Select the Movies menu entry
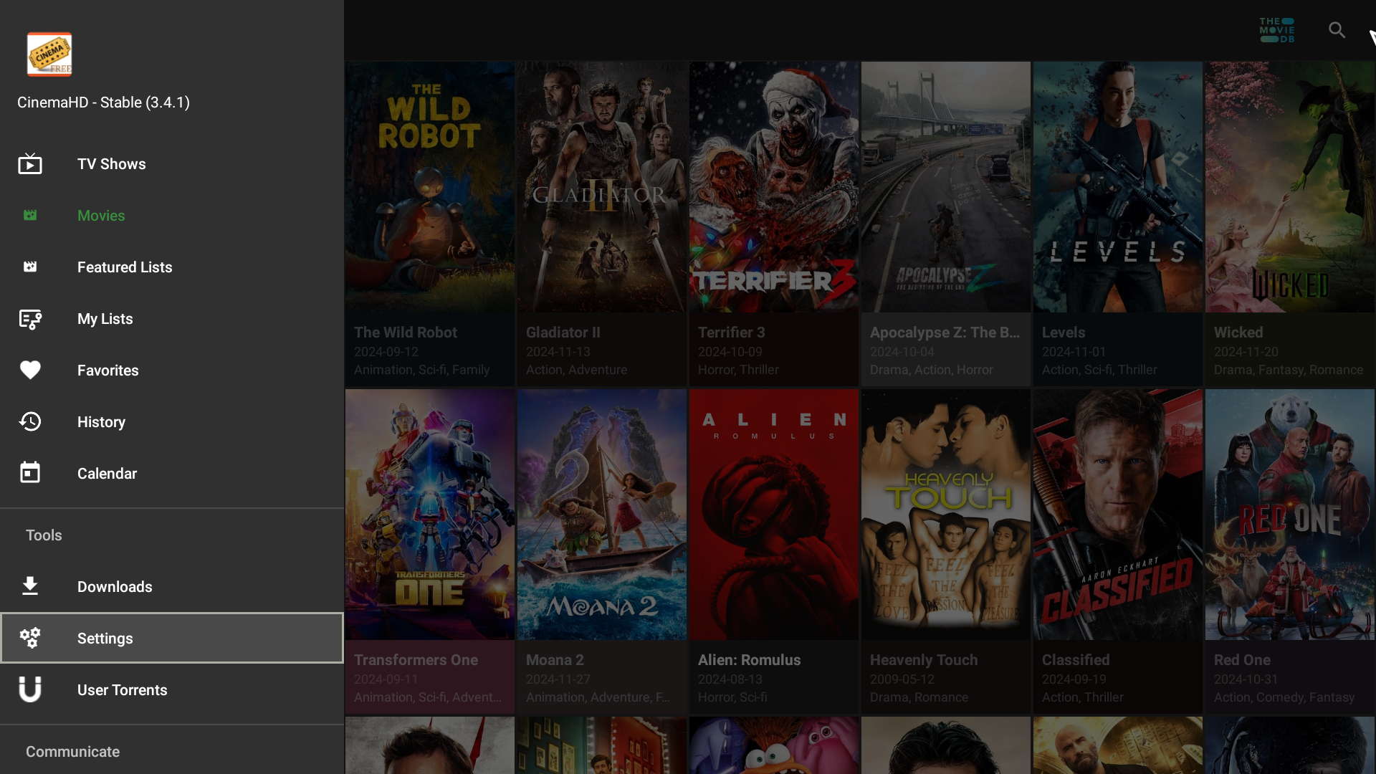This screenshot has width=1376, height=774. click(x=172, y=216)
